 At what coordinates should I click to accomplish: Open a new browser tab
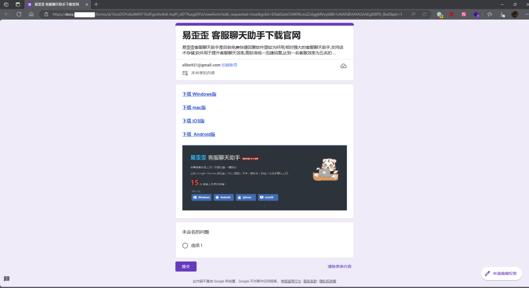(96, 4)
